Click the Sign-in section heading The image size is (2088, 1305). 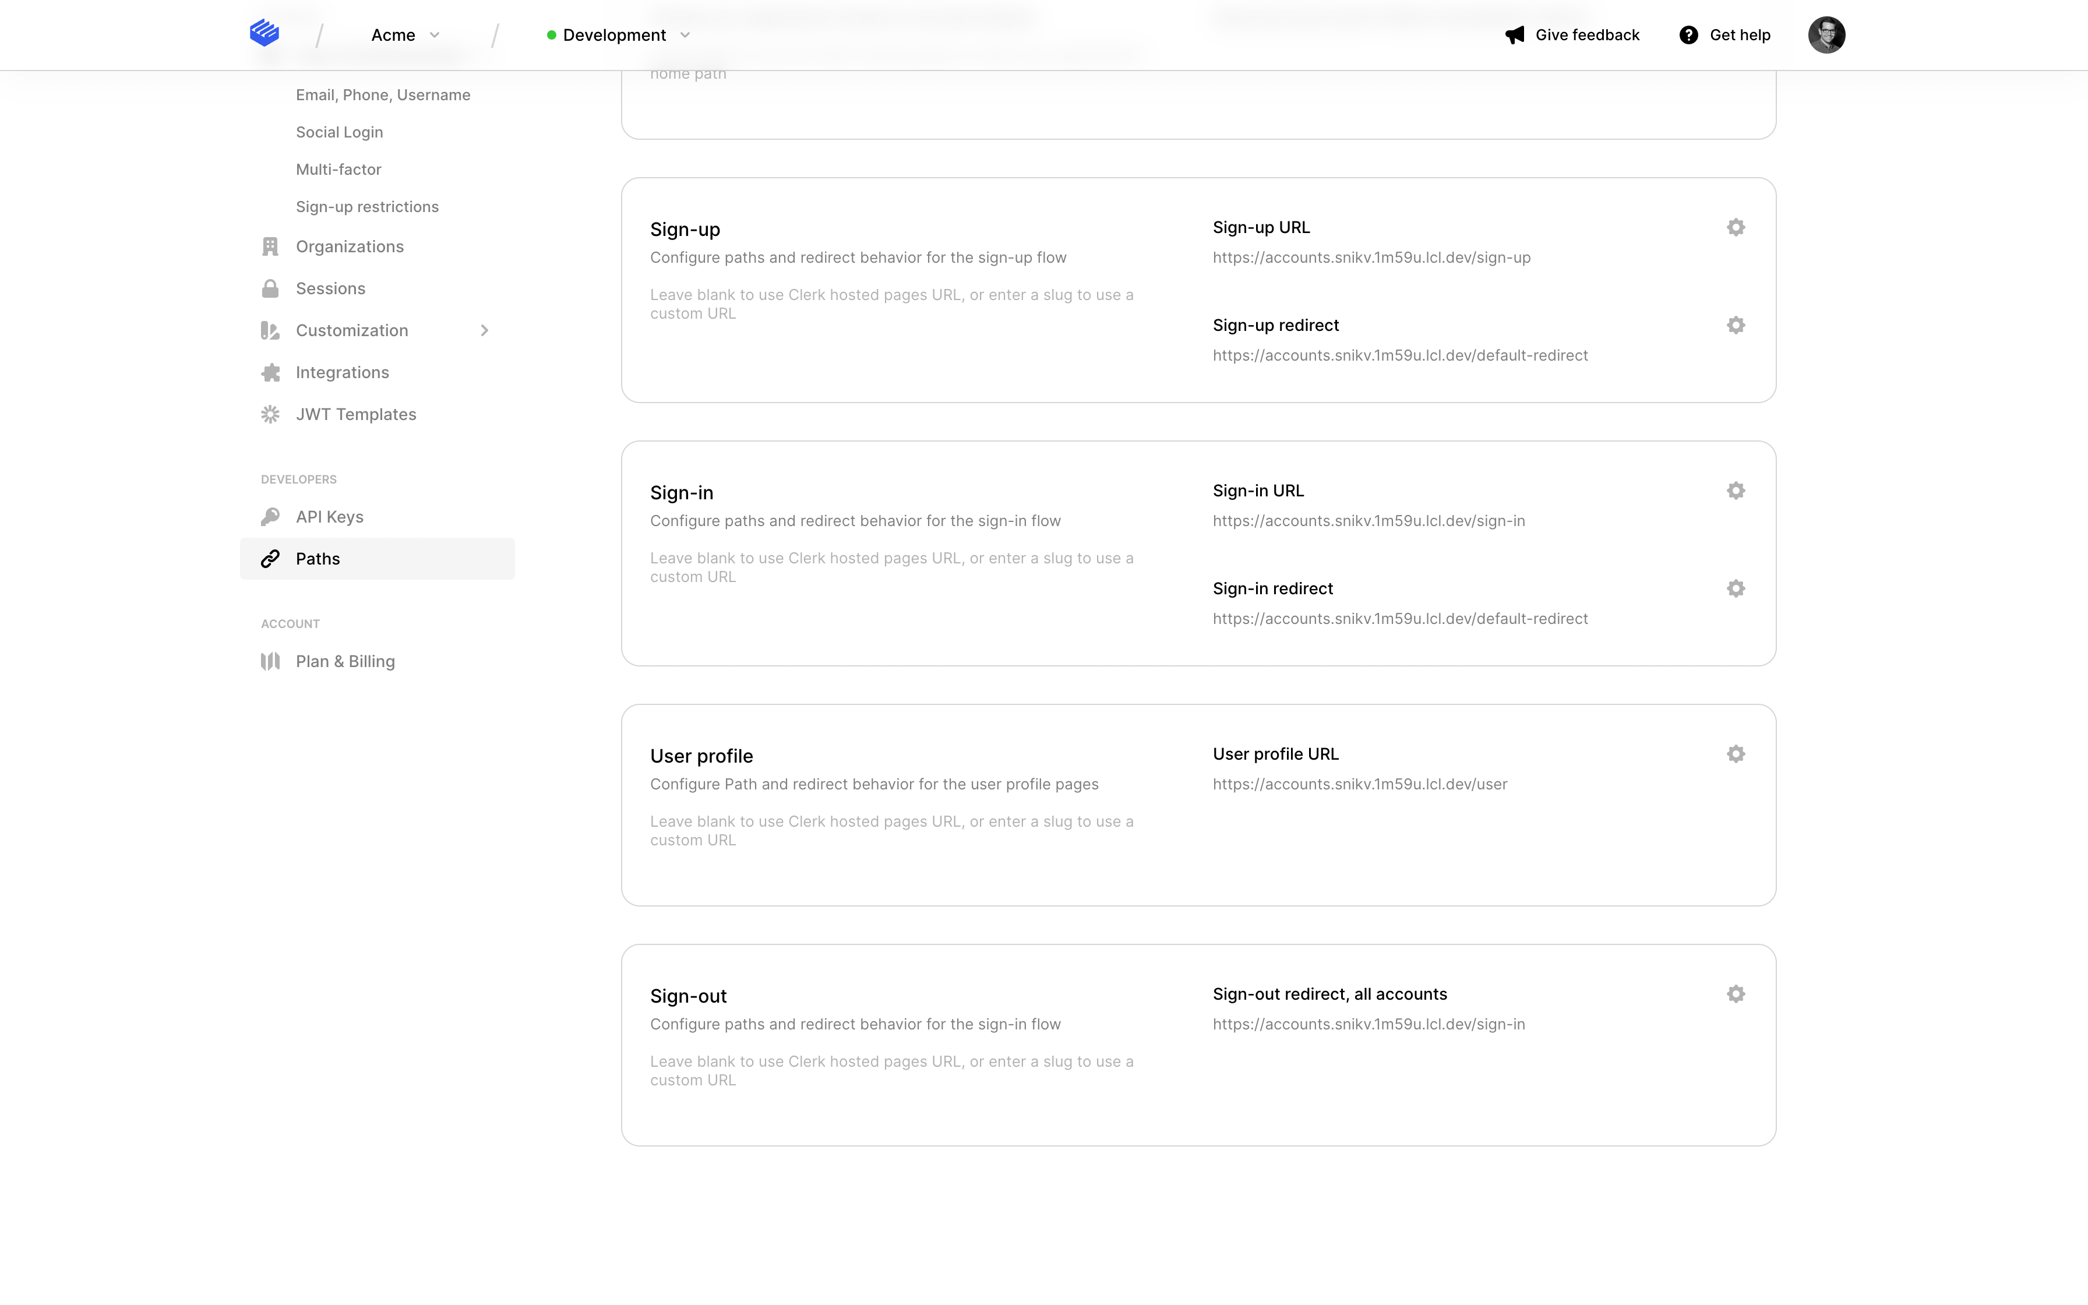pyautogui.click(x=682, y=493)
